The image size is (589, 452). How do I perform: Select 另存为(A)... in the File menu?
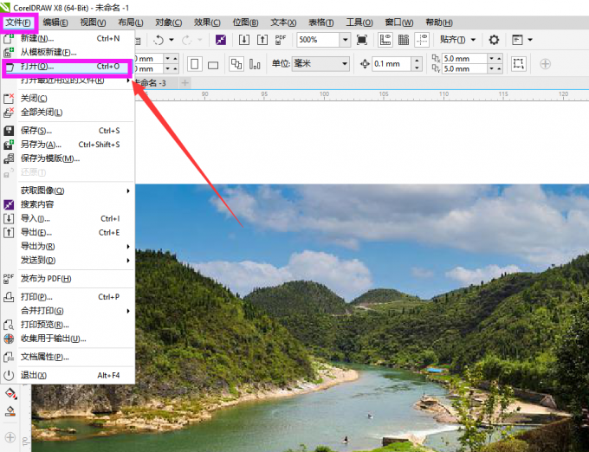(41, 145)
